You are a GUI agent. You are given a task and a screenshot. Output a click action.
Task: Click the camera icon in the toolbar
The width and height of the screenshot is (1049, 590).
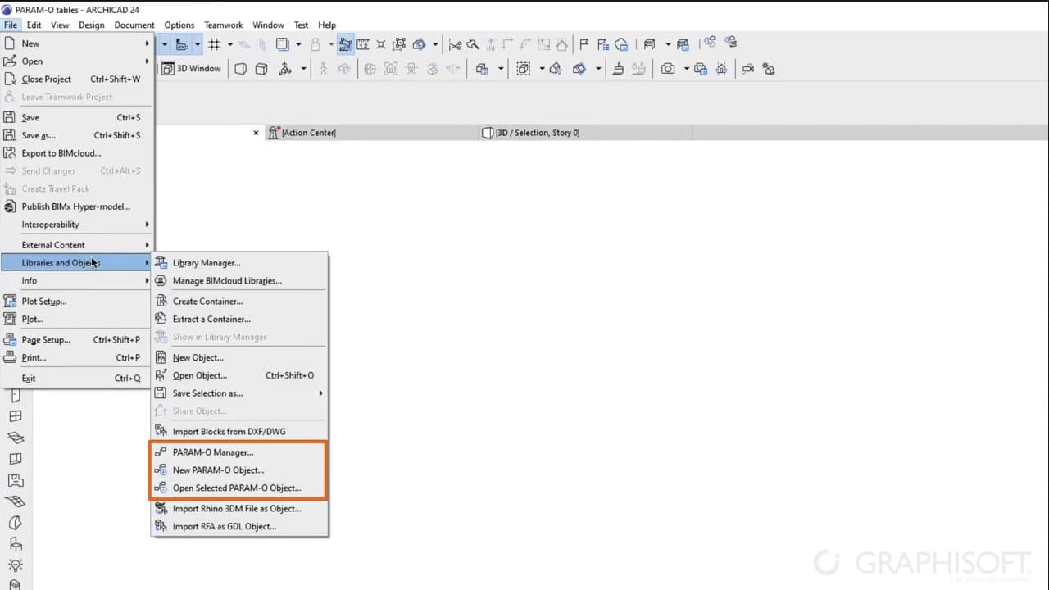[x=668, y=69]
